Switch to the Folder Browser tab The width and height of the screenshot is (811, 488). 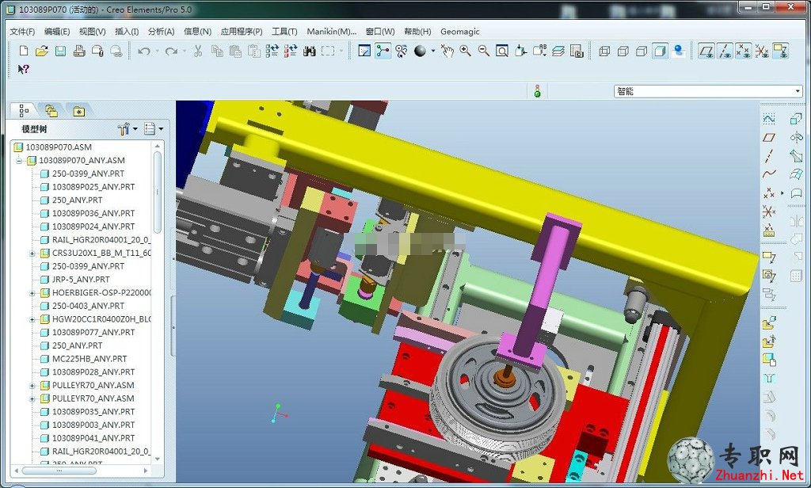51,110
